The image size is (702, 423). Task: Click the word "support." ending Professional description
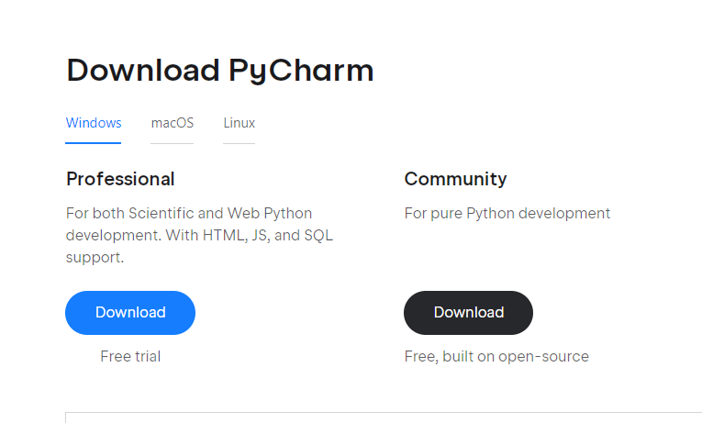(95, 258)
